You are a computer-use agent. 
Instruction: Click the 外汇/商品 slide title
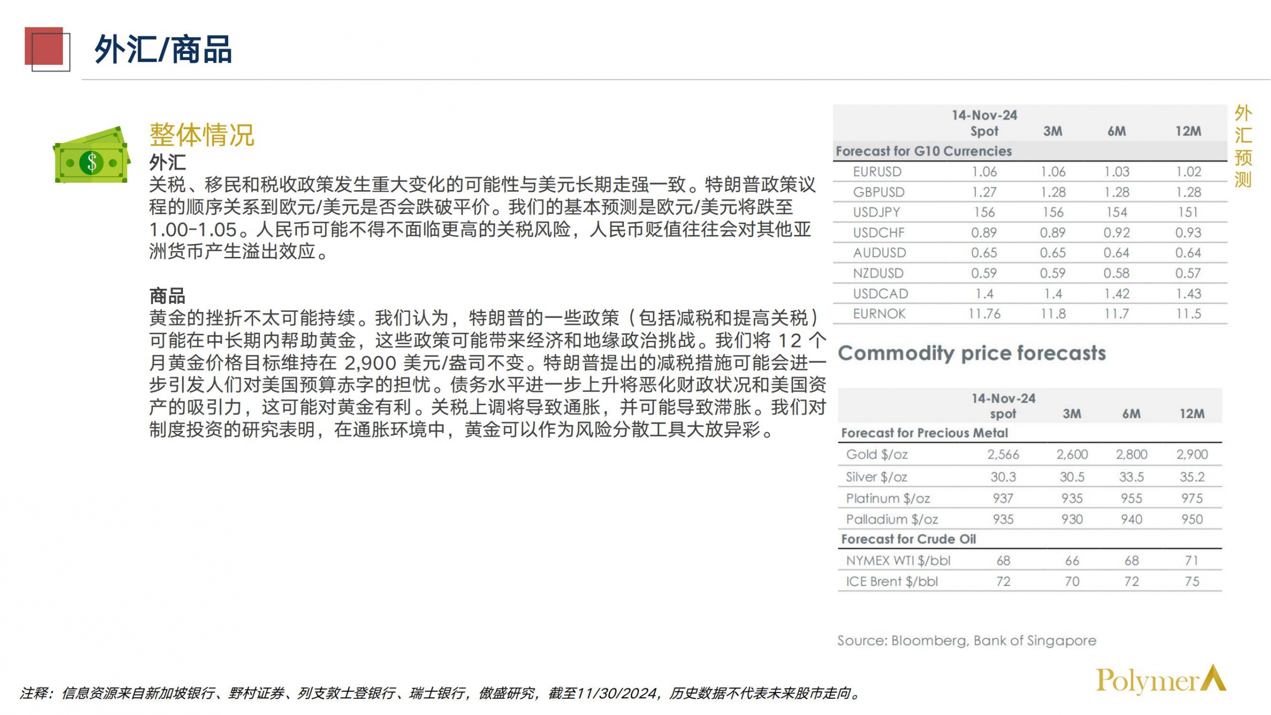point(163,50)
